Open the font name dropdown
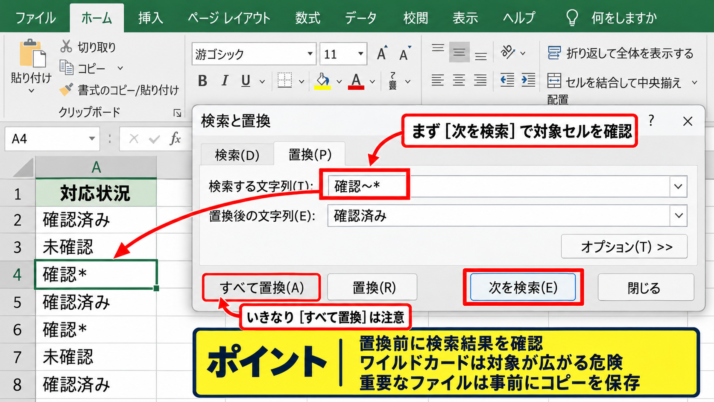The image size is (714, 402). 310,54
